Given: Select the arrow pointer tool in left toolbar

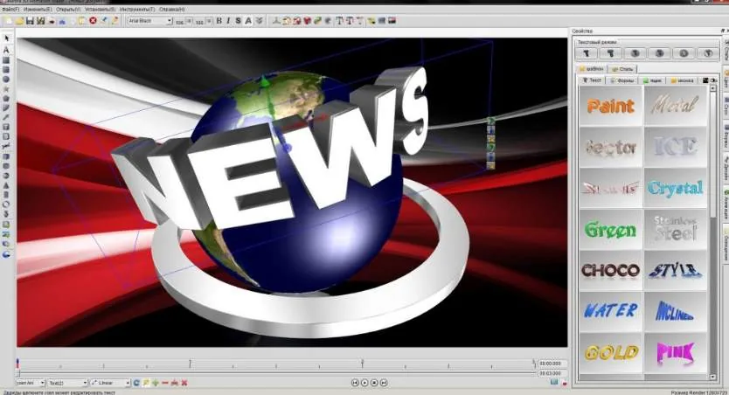Looking at the screenshot, I should click(6, 38).
